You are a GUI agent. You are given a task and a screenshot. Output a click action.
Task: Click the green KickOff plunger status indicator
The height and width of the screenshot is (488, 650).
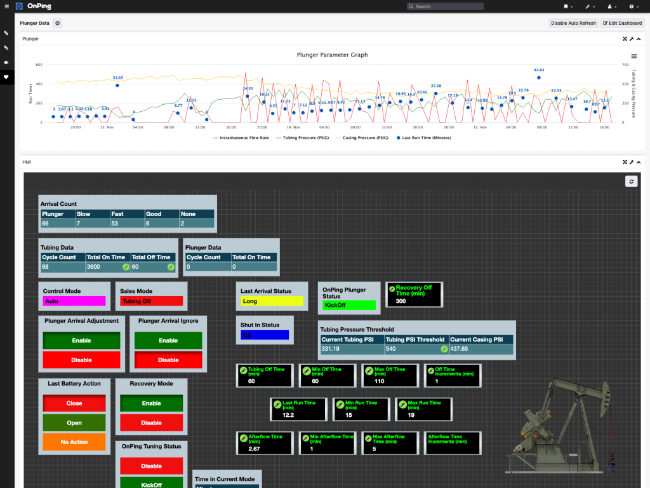[x=349, y=305]
